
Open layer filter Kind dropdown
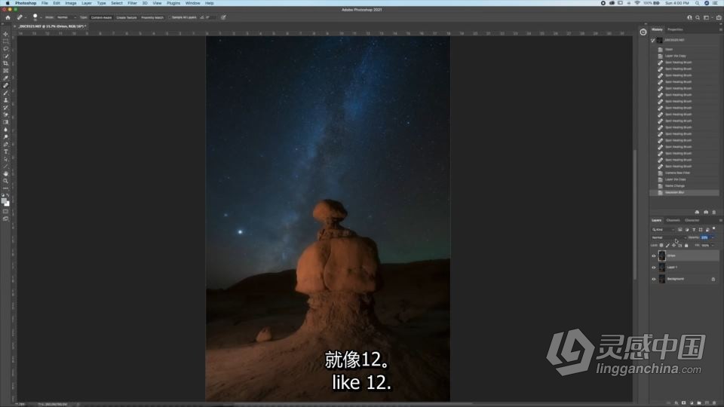tap(663, 229)
